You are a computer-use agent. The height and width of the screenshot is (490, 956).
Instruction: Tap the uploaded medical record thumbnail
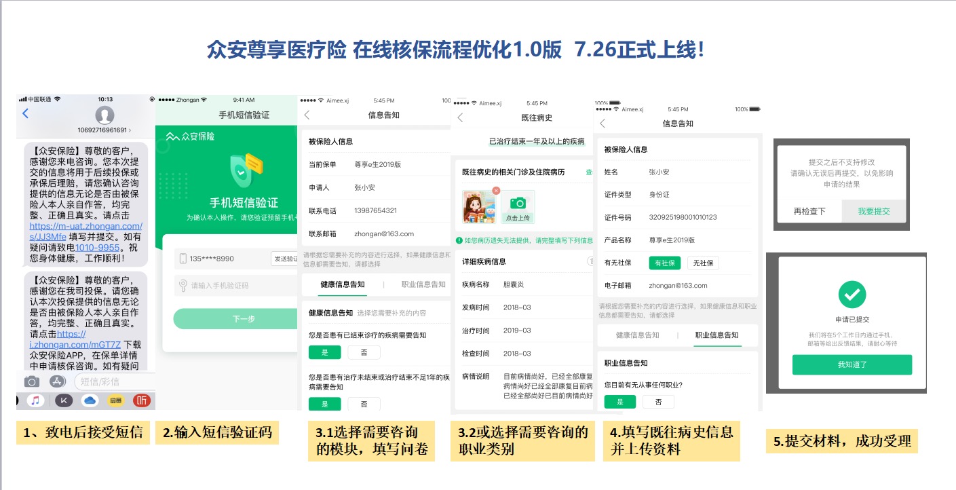tap(479, 207)
